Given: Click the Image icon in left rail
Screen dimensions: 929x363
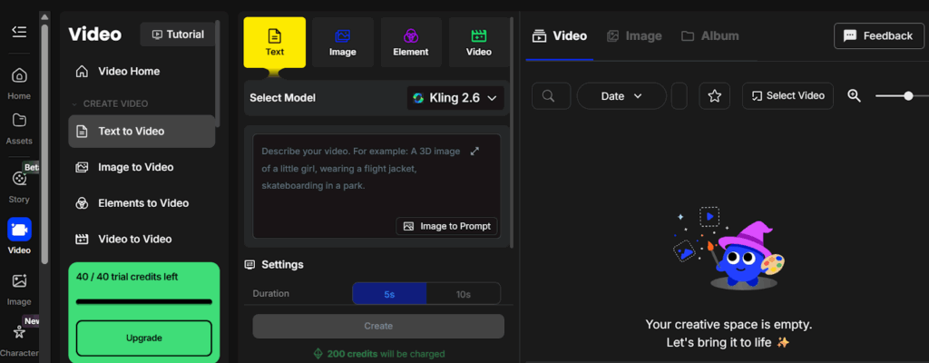Looking at the screenshot, I should click(19, 282).
